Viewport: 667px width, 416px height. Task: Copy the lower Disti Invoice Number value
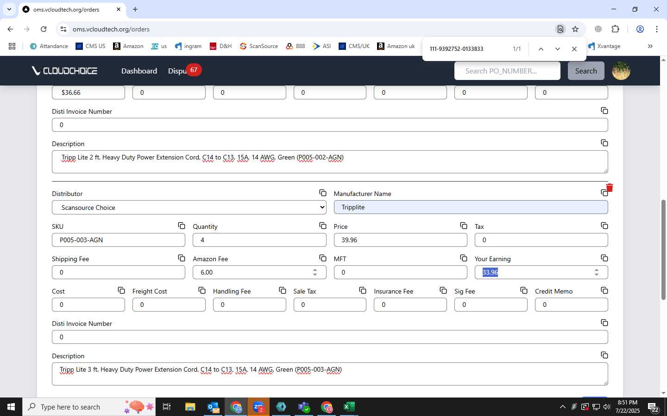click(604, 323)
